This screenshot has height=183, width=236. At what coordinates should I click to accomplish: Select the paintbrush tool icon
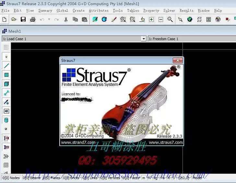114,19
